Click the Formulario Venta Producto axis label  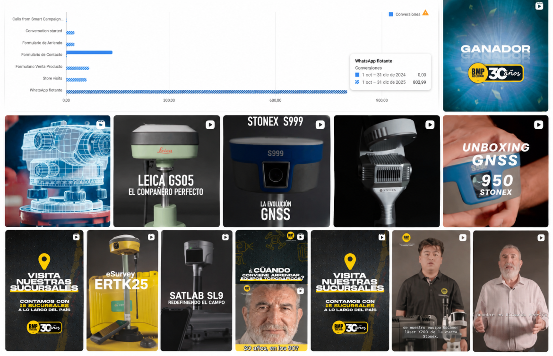coord(39,66)
